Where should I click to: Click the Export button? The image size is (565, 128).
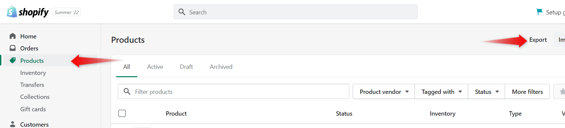point(538,40)
